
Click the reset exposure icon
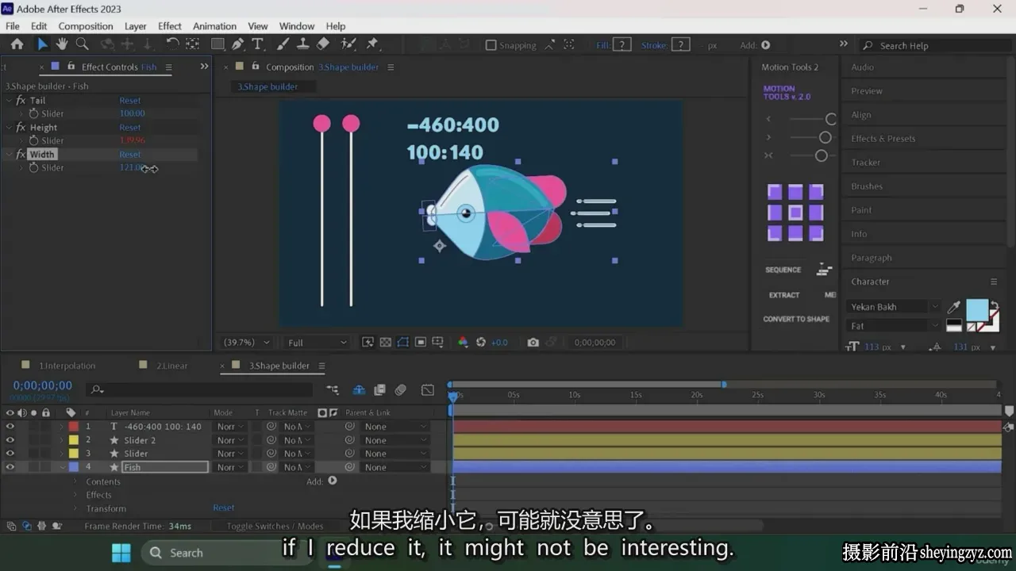coord(481,343)
